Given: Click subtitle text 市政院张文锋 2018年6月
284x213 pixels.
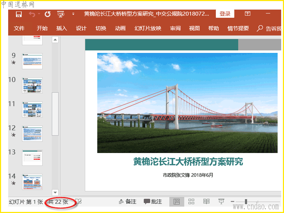Looking at the screenshot, I should [x=188, y=175].
